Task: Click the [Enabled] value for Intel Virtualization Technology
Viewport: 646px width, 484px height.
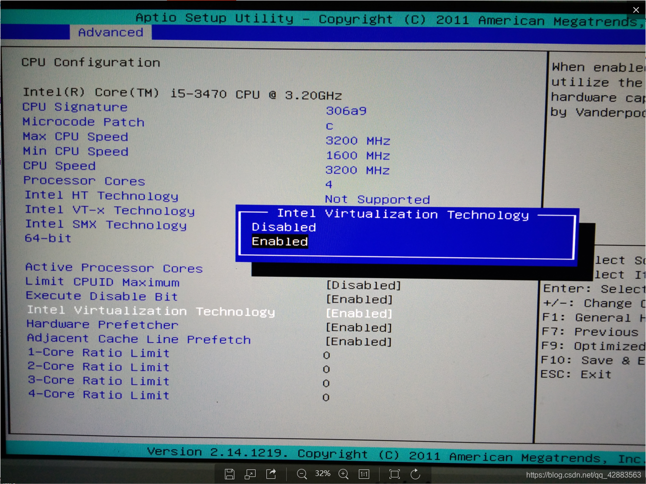Action: point(359,314)
